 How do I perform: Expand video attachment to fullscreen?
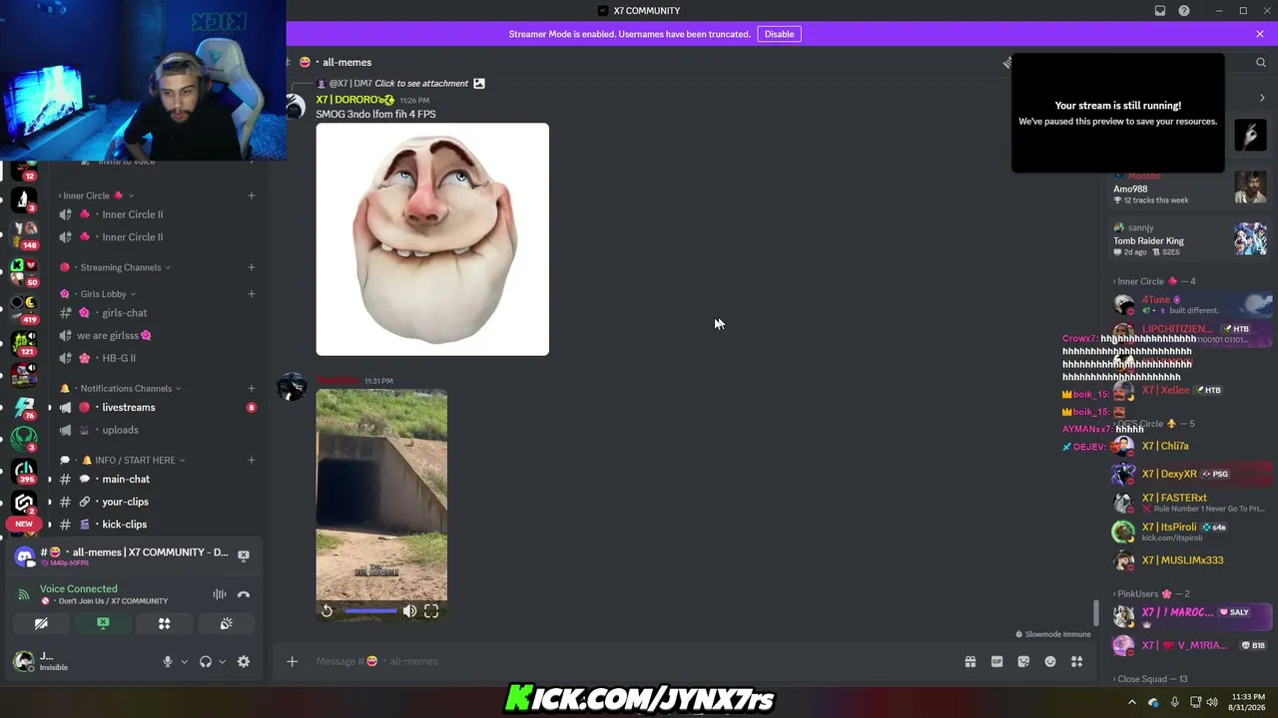click(x=431, y=611)
